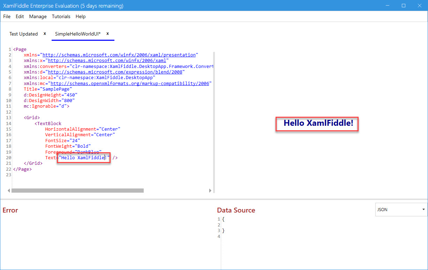Follow the winfx/2006/xaml/presentation link
428x270 pixels.
[x=119, y=55]
